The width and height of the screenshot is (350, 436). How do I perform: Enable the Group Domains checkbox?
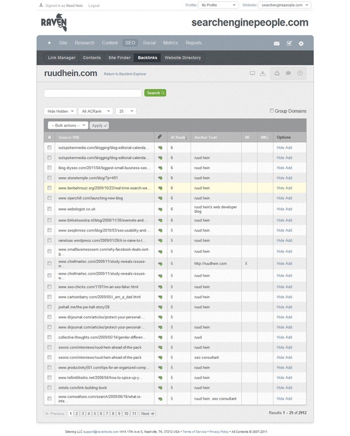[272, 111]
